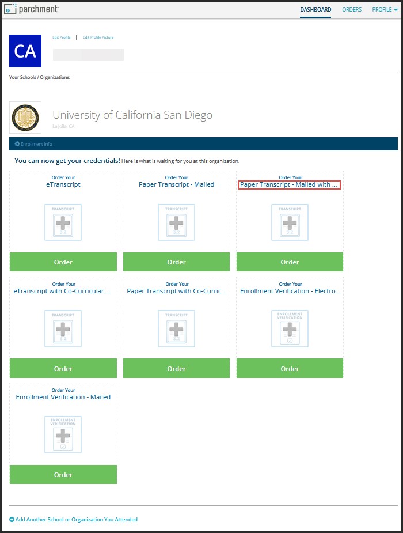The width and height of the screenshot is (403, 533).
Task: Click the Enrollment Verification - Electro... title
Action: [x=290, y=291]
